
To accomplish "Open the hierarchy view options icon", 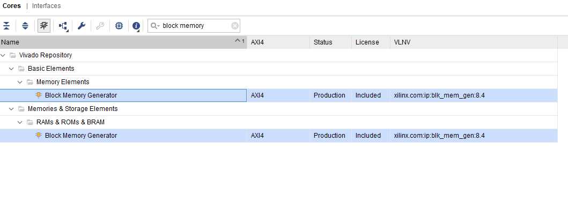I will click(x=63, y=26).
